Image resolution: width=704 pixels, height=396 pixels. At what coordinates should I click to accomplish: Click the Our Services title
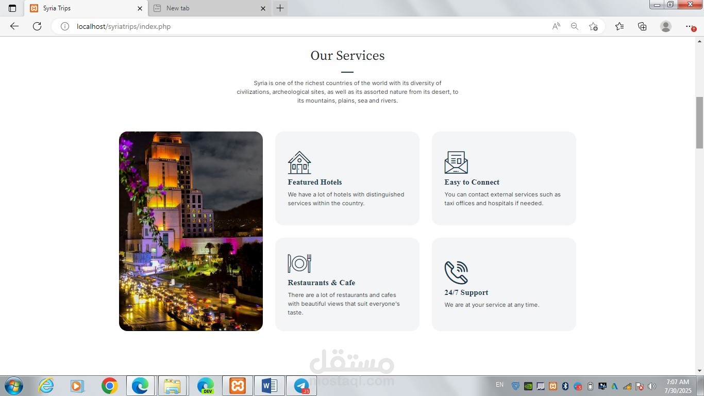coord(347,56)
